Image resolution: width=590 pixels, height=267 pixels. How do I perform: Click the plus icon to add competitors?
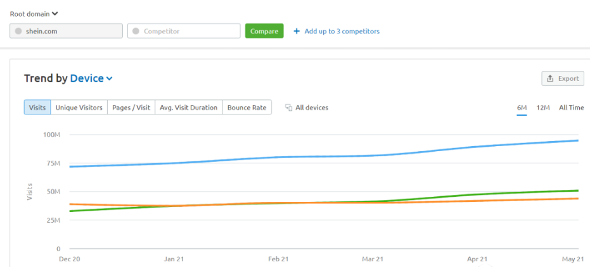click(x=297, y=31)
